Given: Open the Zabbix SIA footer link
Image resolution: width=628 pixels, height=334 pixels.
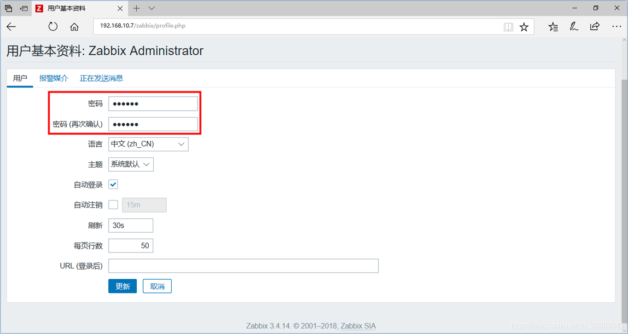Looking at the screenshot, I should tap(358, 326).
